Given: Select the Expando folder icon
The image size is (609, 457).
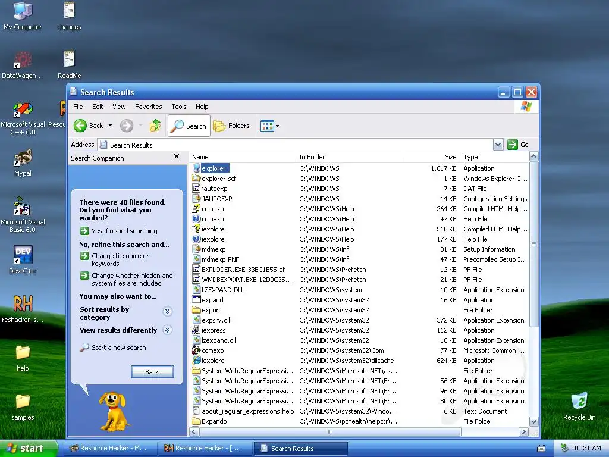Looking at the screenshot, I should click(196, 421).
